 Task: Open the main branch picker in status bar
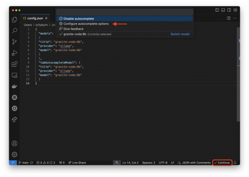pos(22,163)
